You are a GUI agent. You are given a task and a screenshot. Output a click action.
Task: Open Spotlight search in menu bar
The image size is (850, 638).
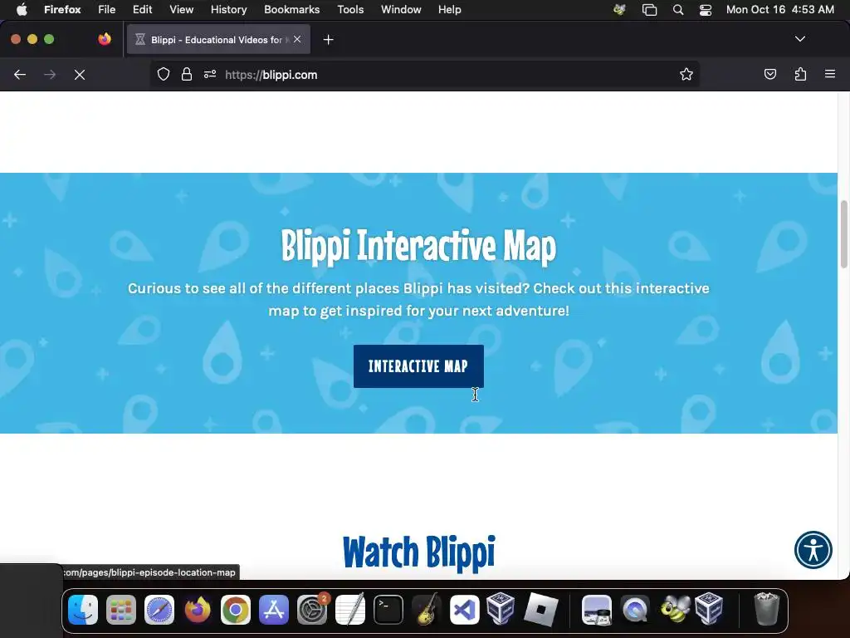[677, 10]
